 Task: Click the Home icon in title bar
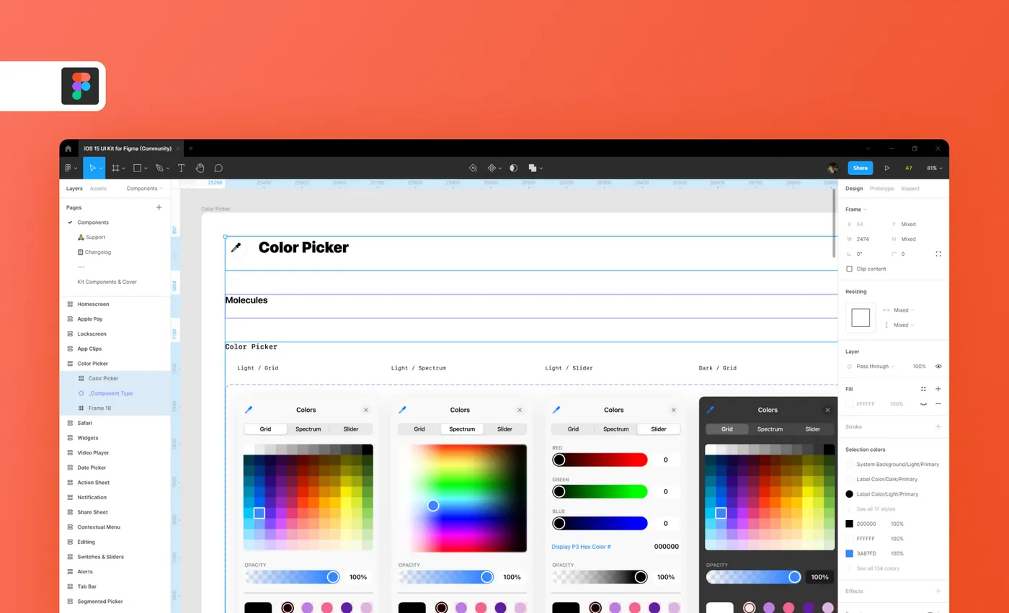pos(68,148)
